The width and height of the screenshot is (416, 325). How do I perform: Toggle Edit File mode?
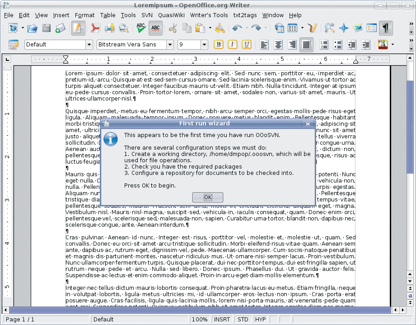(78, 28)
